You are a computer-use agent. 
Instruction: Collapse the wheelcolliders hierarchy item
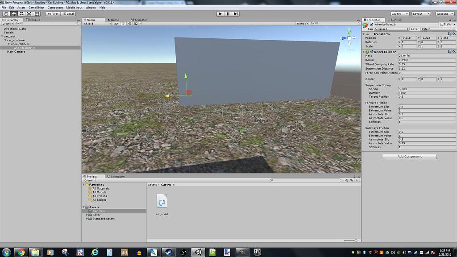tap(9, 44)
